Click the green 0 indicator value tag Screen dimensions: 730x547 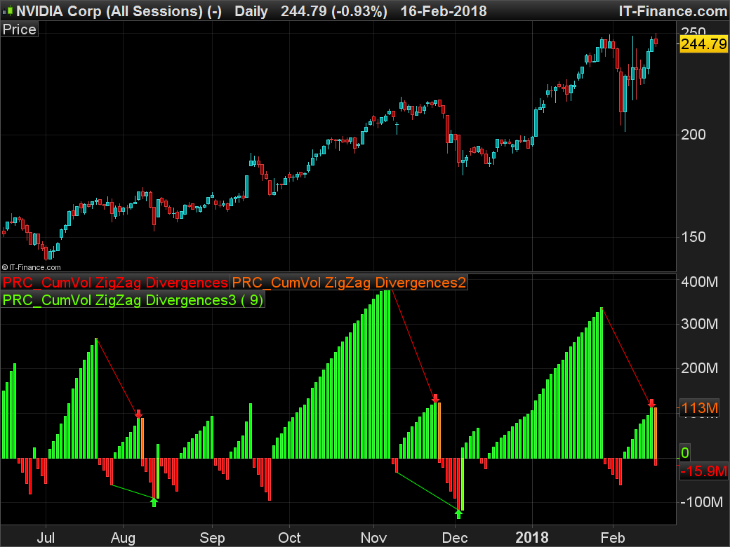pos(685,452)
